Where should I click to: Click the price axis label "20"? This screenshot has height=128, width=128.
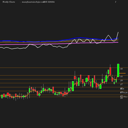coord(121,98)
